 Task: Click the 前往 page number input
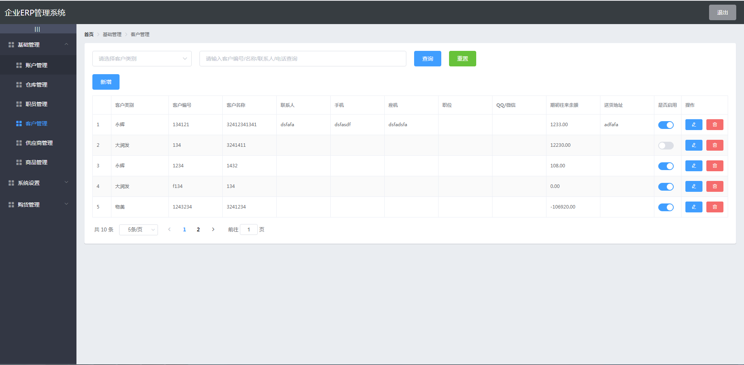(249, 229)
